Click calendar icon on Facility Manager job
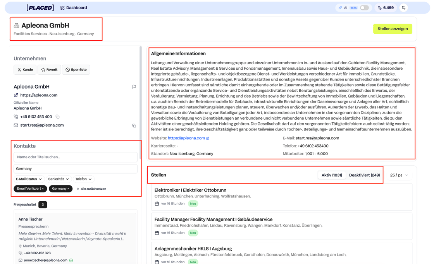 [x=157, y=233]
